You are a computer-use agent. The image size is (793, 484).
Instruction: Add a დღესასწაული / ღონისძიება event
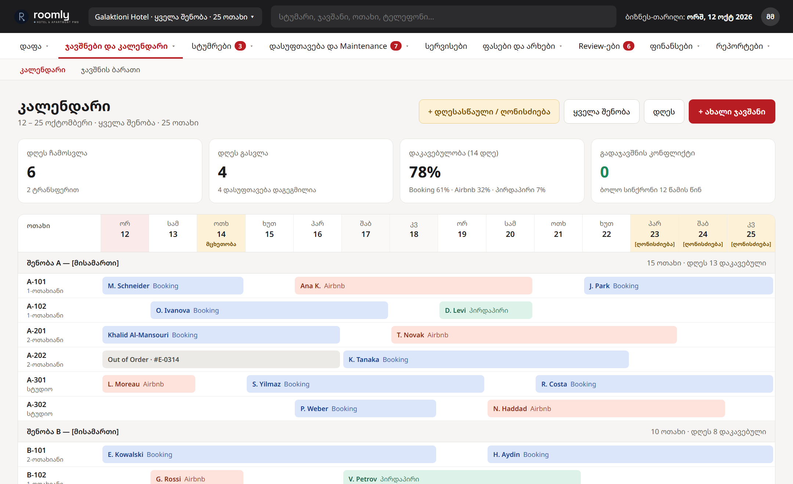[x=489, y=111]
